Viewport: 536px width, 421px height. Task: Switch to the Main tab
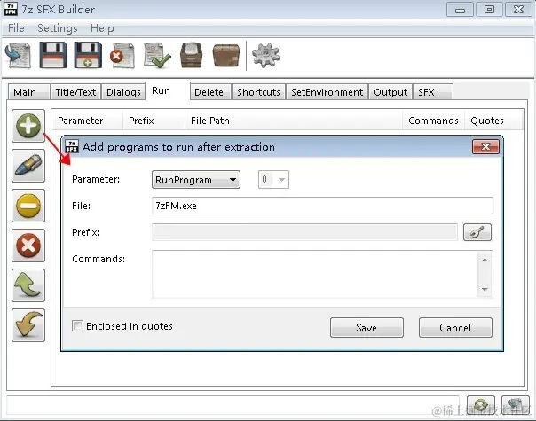coord(28,92)
